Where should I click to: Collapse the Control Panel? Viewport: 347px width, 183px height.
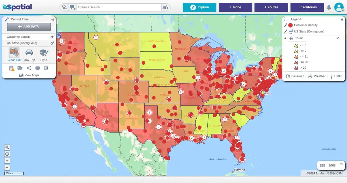pos(52,19)
